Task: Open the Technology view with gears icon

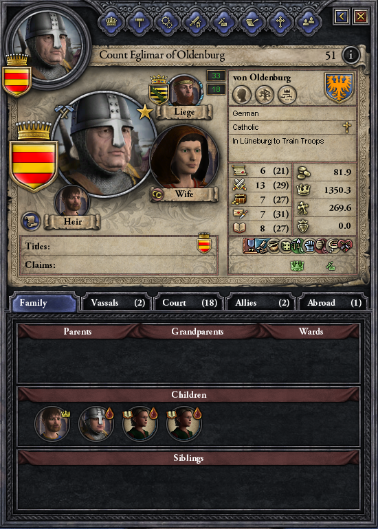Action: pyautogui.click(x=167, y=21)
